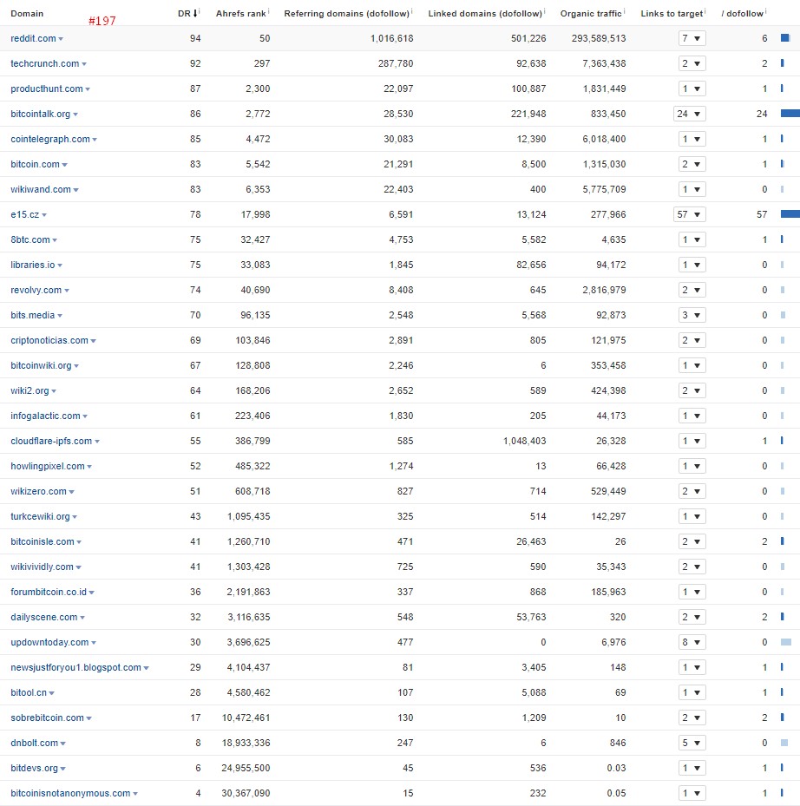Sort by Linked domains (dofollow) header

click(485, 14)
